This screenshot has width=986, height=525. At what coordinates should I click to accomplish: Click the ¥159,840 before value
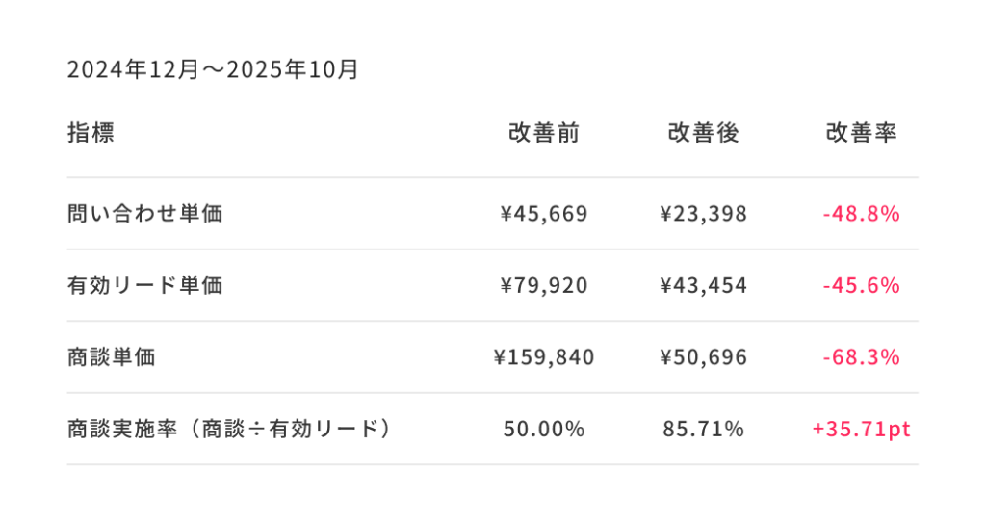[544, 357]
